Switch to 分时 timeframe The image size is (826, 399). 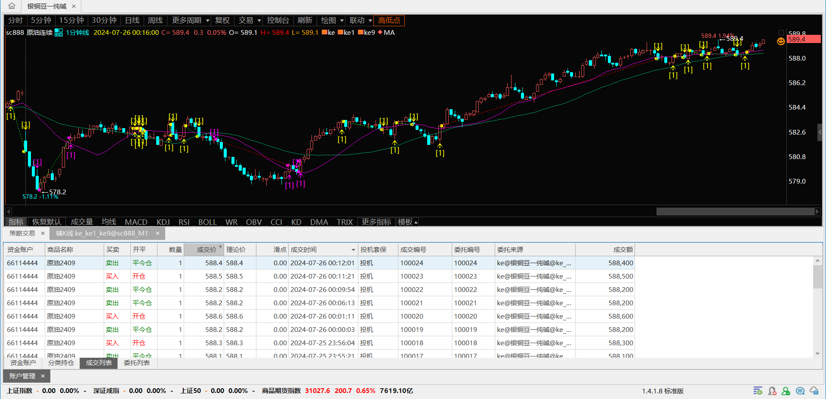(15, 20)
